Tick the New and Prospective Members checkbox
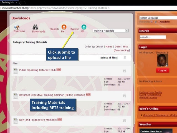The width and height of the screenshot is (177, 133). pyautogui.click(x=125, y=121)
